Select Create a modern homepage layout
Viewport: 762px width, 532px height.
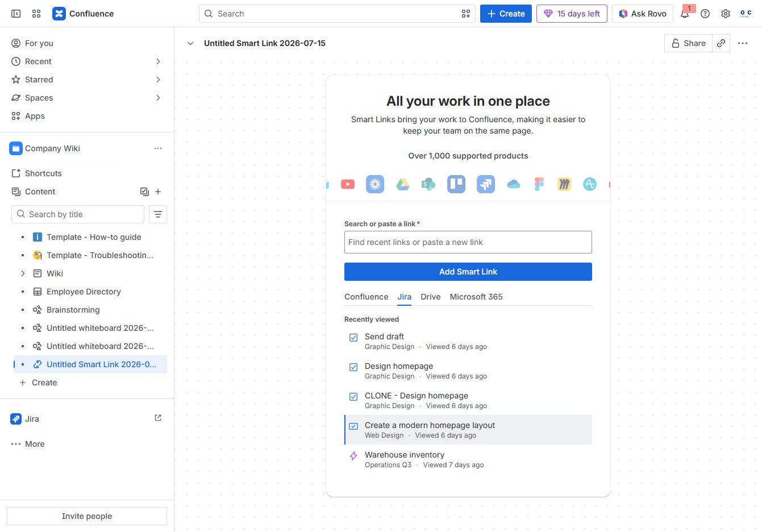pyautogui.click(x=468, y=430)
